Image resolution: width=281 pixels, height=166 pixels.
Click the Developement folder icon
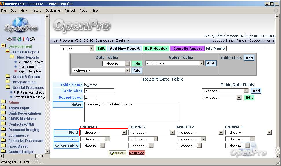point(3,46)
